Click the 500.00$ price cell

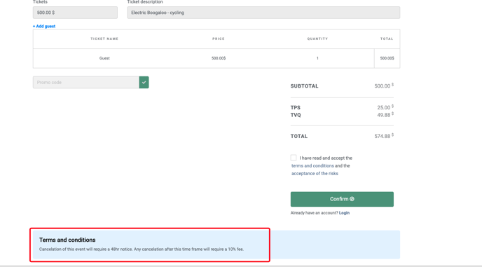(219, 58)
